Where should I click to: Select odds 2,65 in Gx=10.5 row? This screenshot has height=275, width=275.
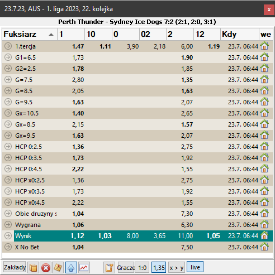(x=187, y=113)
